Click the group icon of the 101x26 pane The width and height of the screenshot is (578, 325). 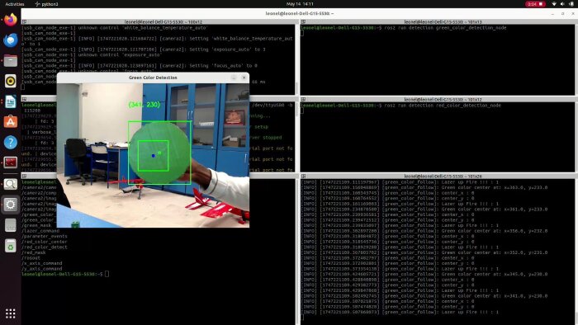[303, 177]
